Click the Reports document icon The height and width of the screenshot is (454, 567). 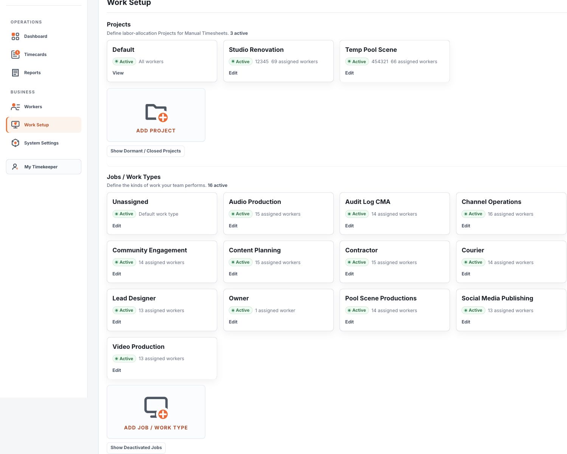(x=15, y=73)
